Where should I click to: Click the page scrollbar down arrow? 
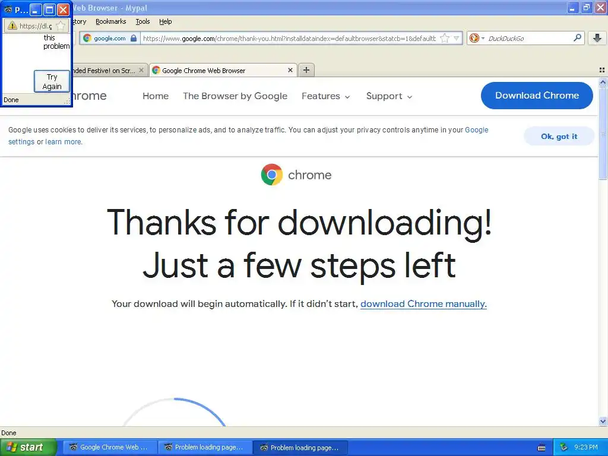(x=603, y=421)
